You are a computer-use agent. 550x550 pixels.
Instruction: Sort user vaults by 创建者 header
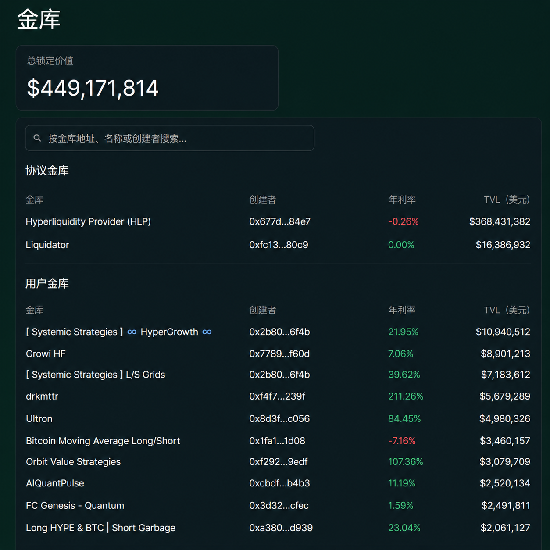click(263, 310)
